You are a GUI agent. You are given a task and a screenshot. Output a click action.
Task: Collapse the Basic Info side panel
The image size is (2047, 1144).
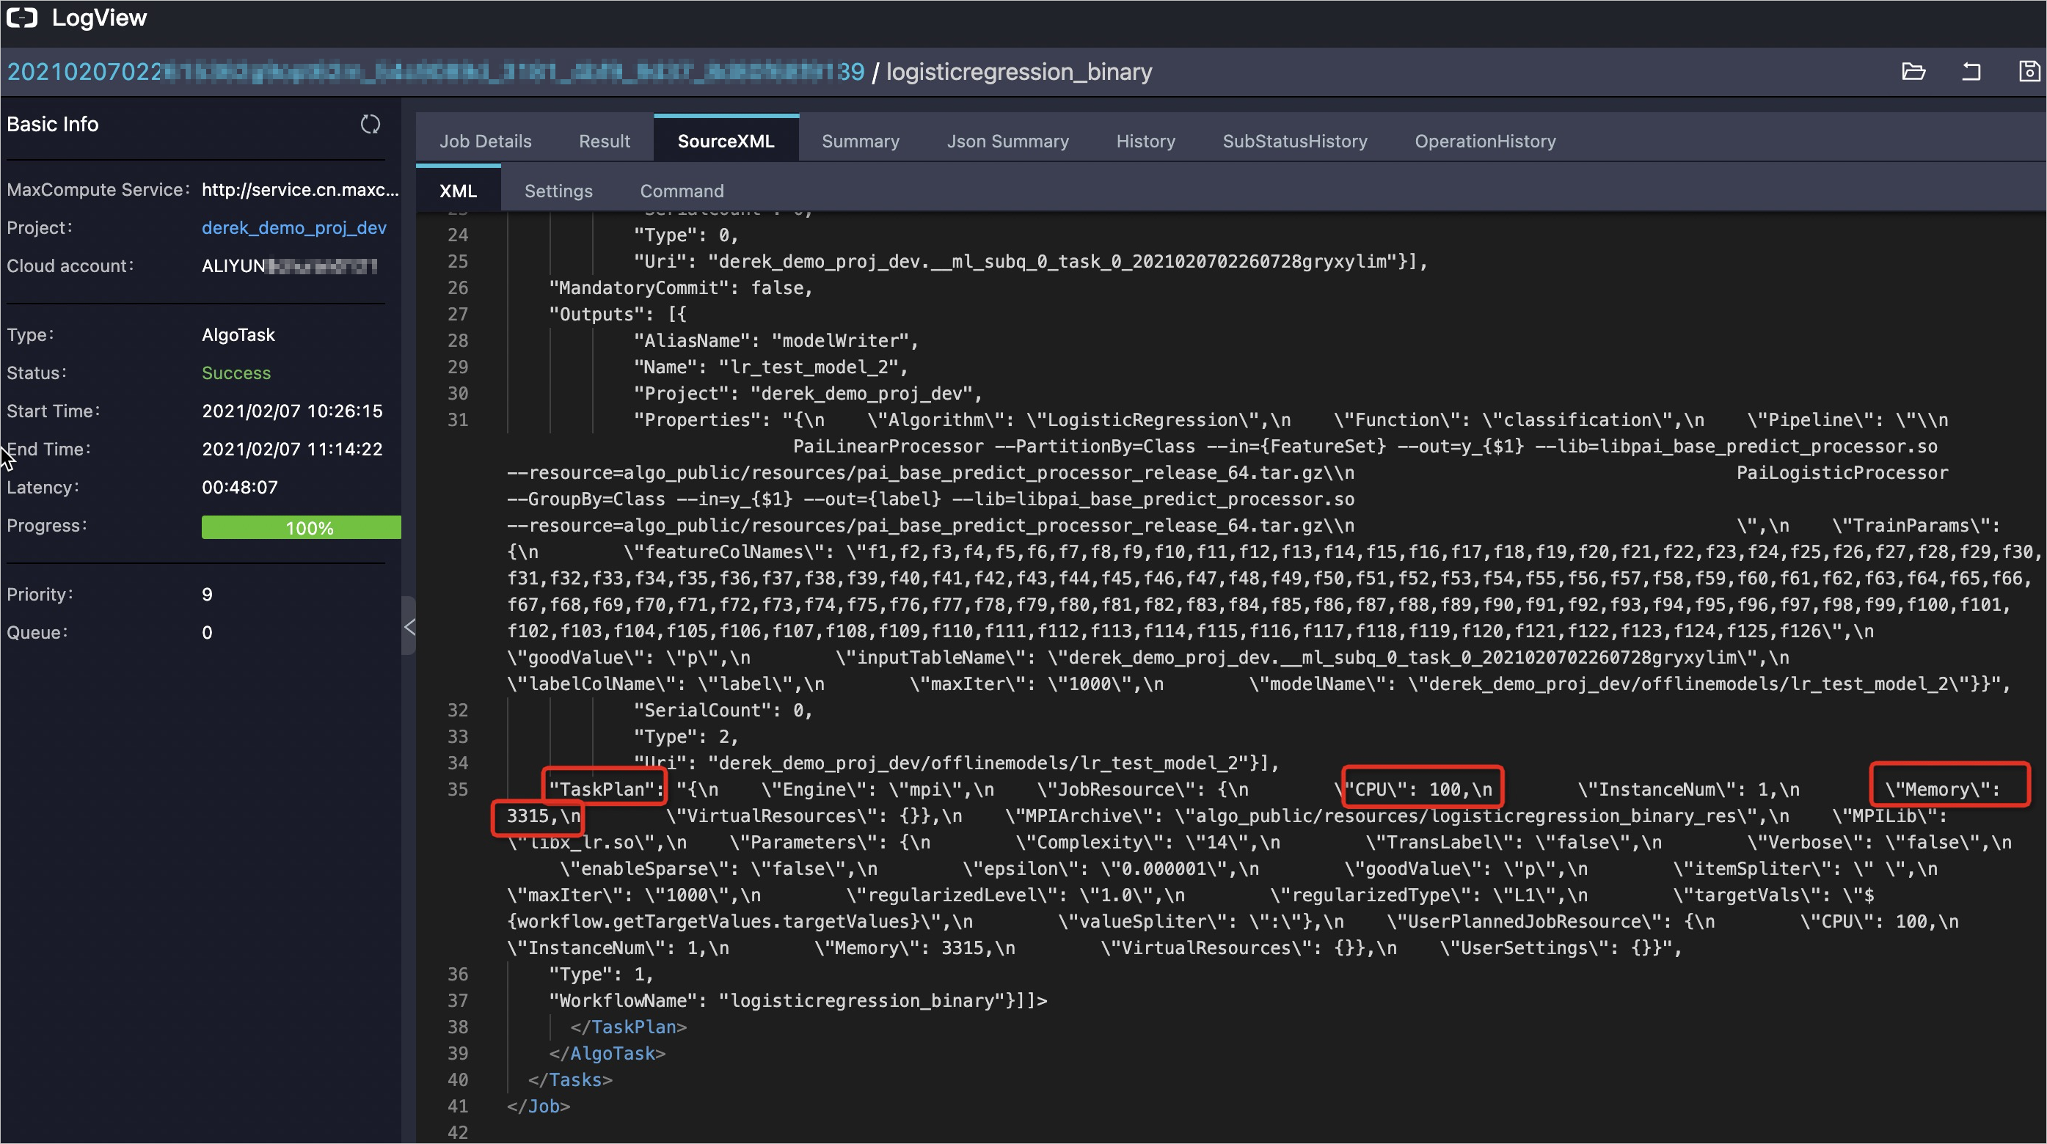(409, 626)
